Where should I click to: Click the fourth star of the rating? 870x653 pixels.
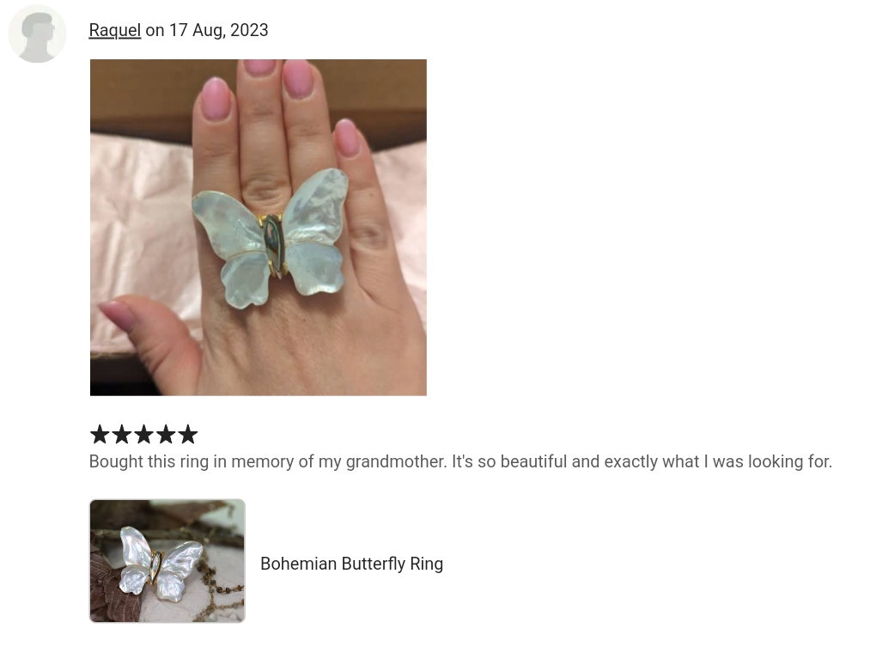(166, 434)
